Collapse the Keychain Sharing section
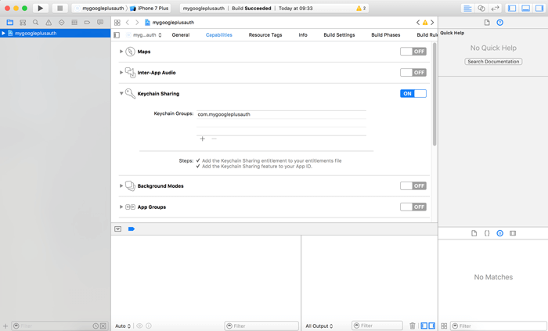Image resolution: width=548 pixels, height=331 pixels. [121, 94]
